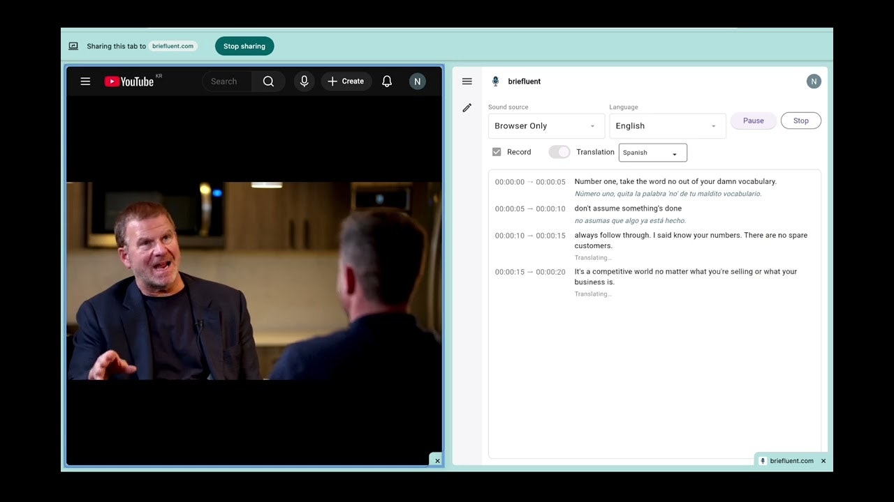Viewport: 894px width, 502px height.
Task: Open YouTube account avatar N
Action: [x=417, y=82]
